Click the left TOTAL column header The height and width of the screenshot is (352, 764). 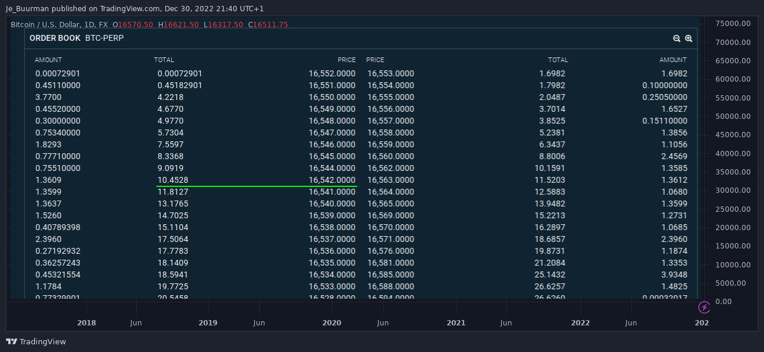tap(164, 60)
